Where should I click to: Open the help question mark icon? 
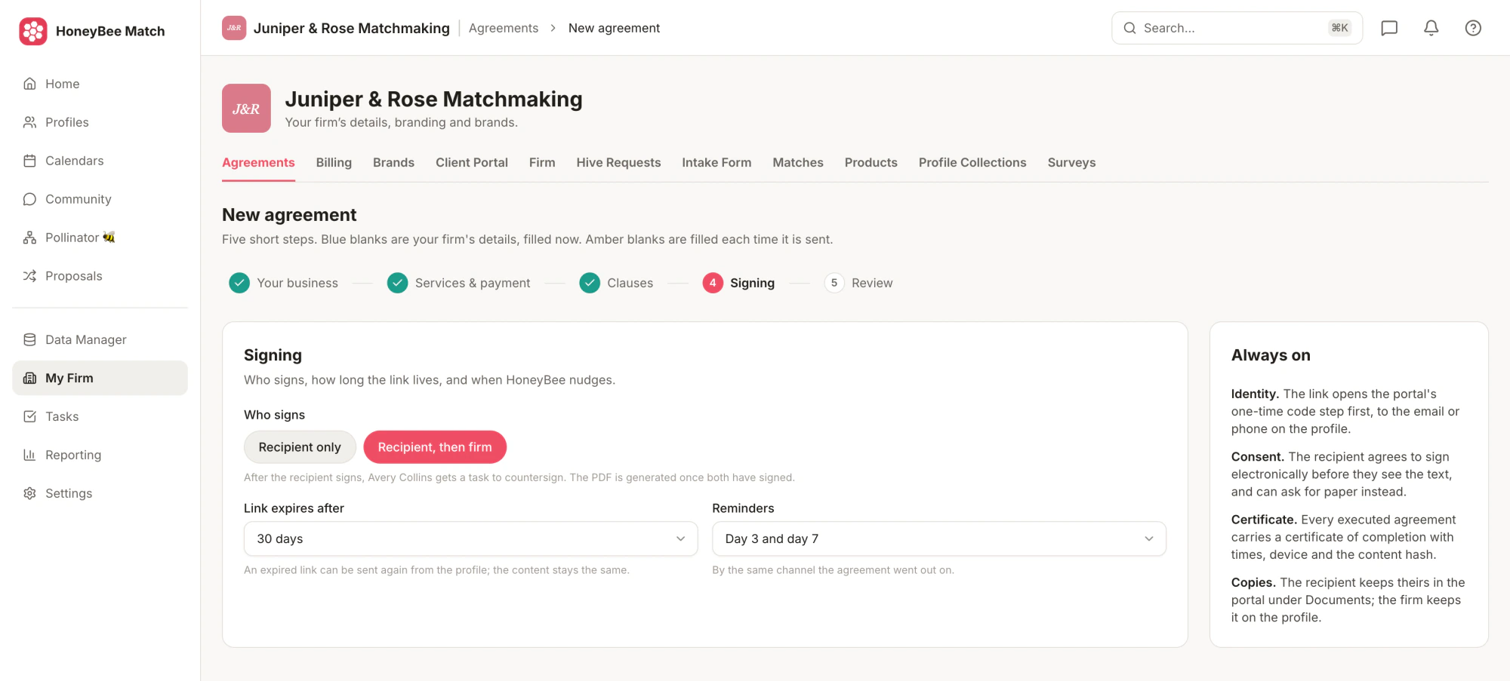[1473, 28]
